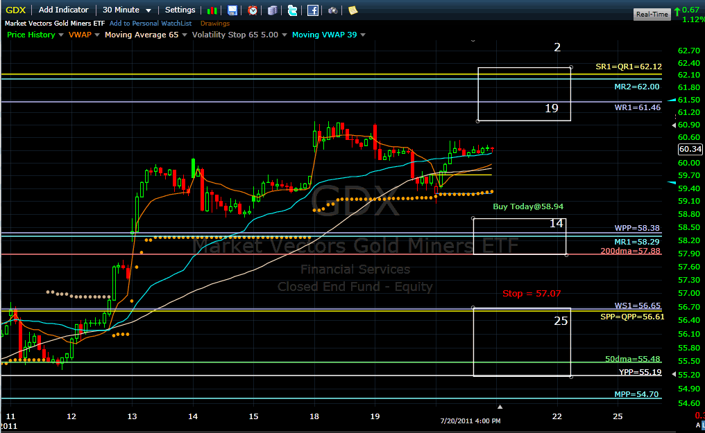Viewport: 705px width, 433px height.
Task: Click the 62.70 price axis value
Action: [689, 51]
